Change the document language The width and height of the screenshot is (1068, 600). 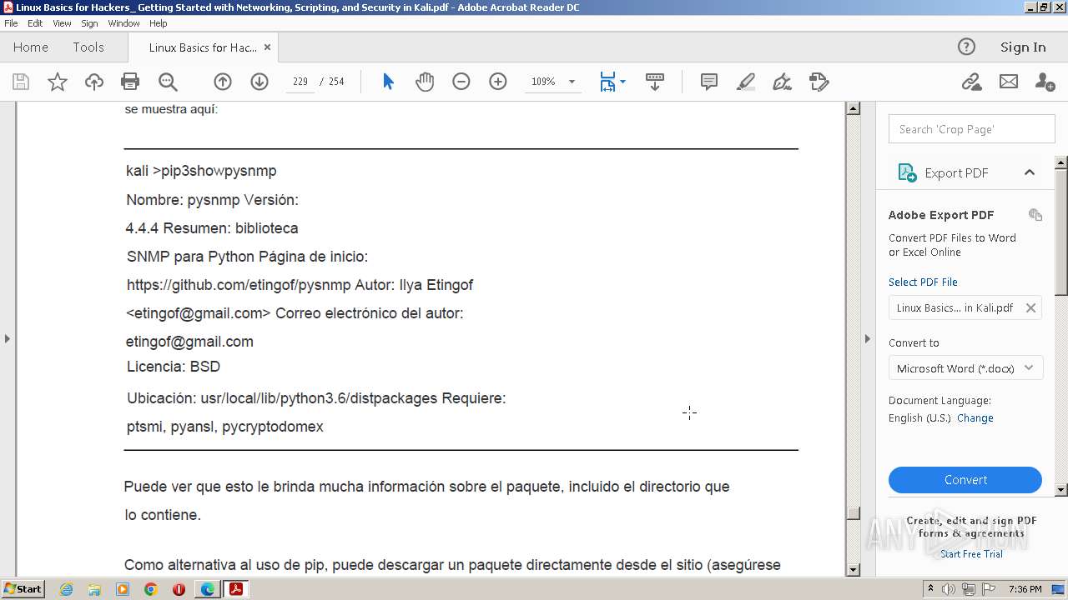pos(975,418)
